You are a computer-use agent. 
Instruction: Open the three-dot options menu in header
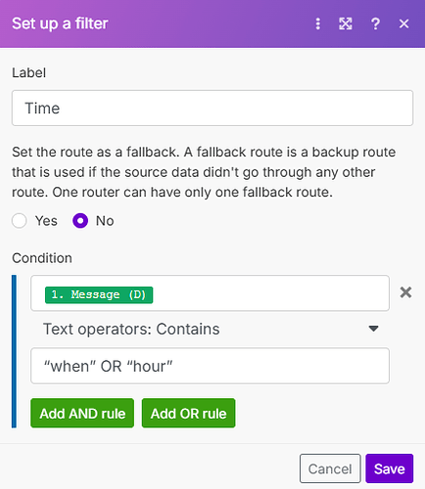[x=317, y=23]
